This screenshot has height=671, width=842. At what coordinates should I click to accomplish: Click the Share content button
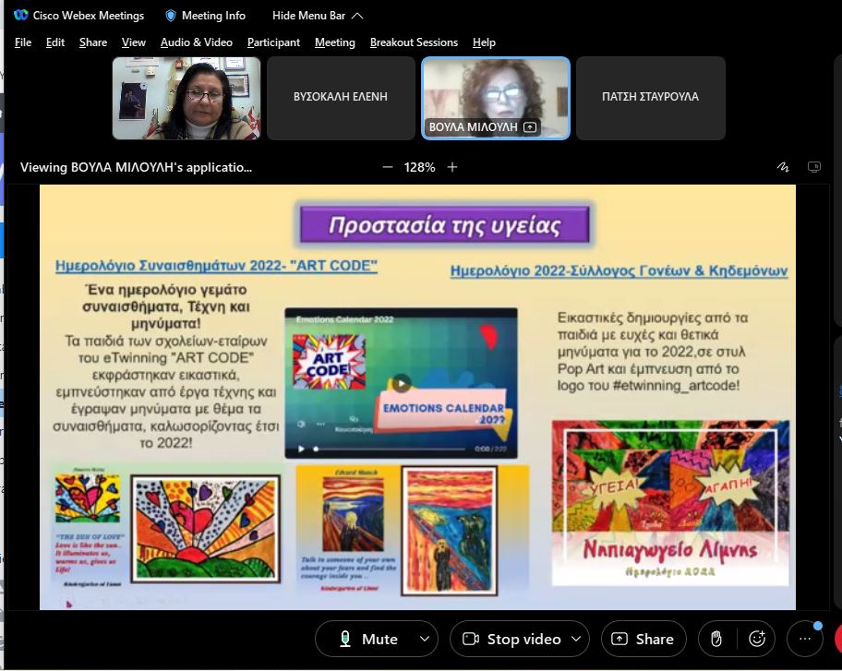643,639
